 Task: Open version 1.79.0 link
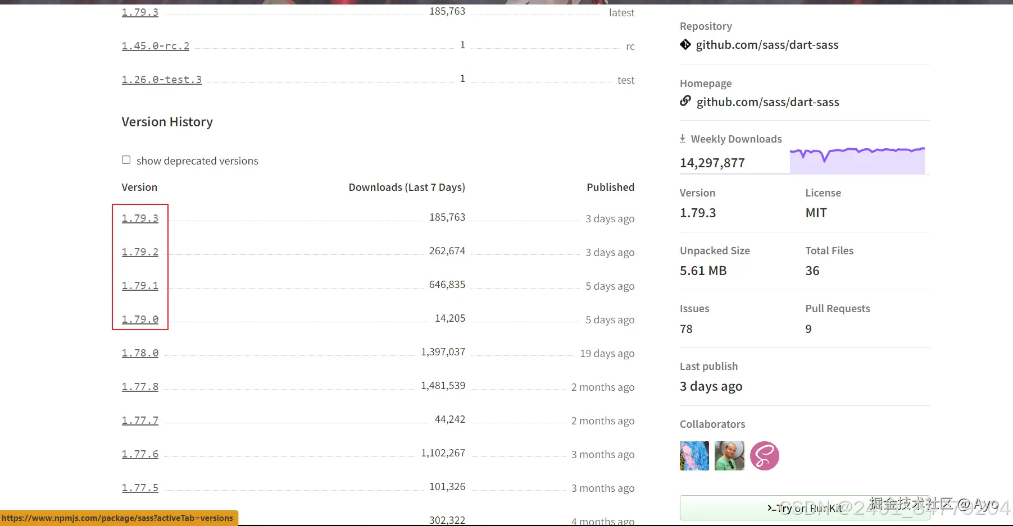point(140,319)
